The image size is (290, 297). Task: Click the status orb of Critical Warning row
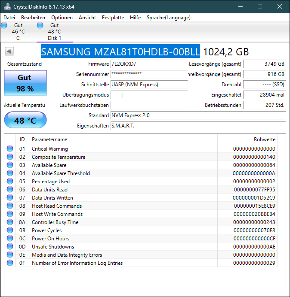pos(10,148)
